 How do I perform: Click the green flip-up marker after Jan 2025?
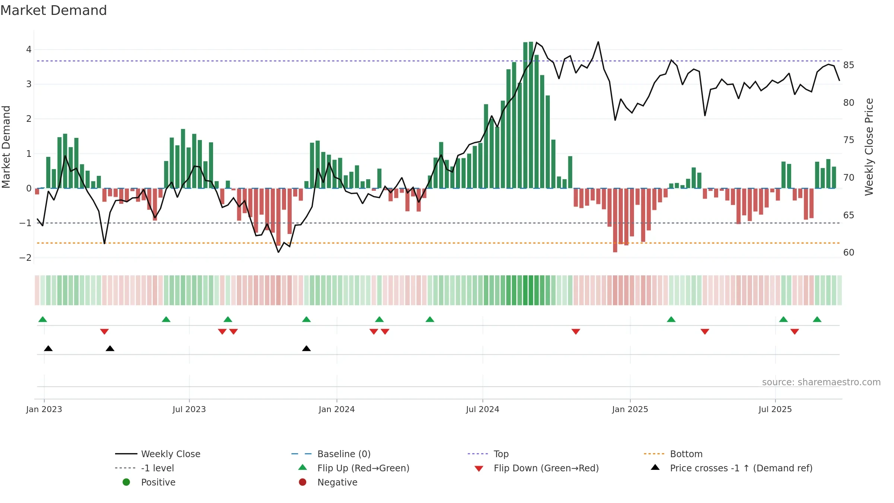point(671,319)
